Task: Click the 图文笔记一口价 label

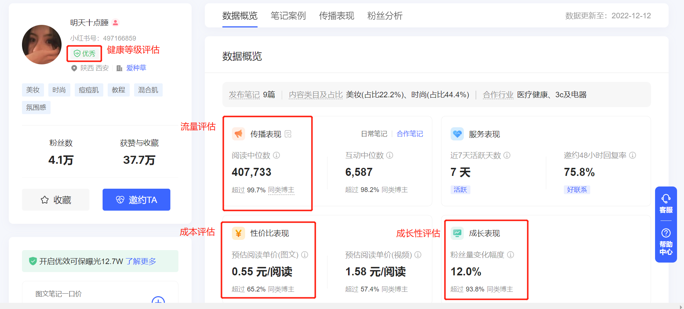Action: [58, 294]
